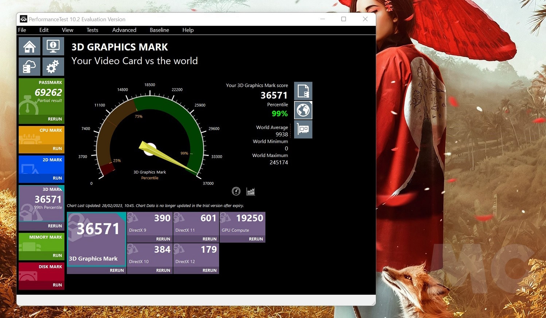
Task: Run the Disk Mark test
Action: pyautogui.click(x=57, y=285)
